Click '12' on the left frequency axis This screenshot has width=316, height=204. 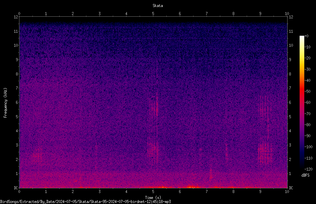coord(16,17)
